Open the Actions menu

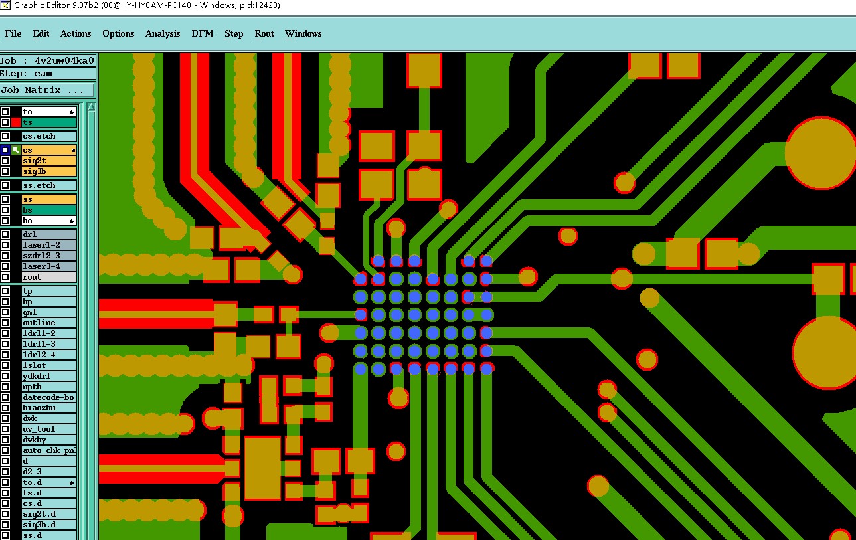(x=76, y=33)
